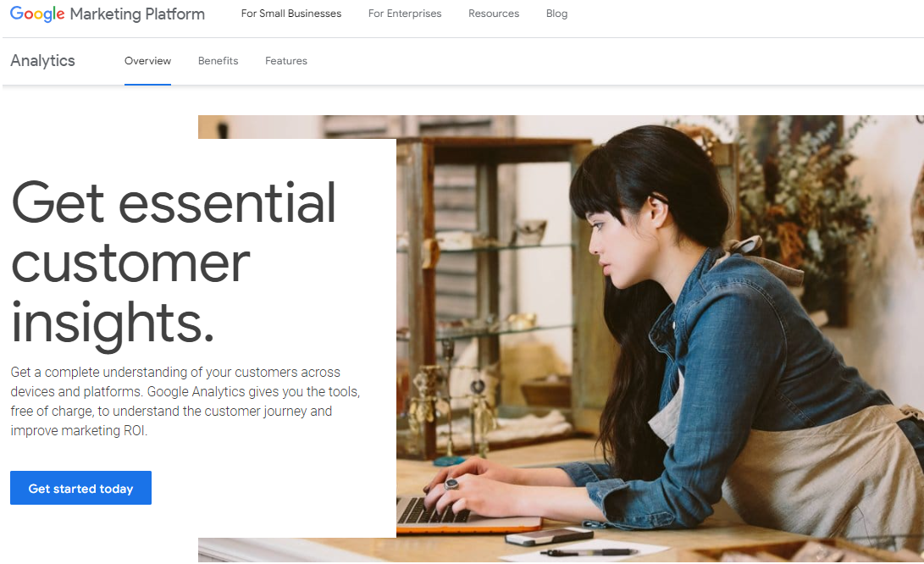
Task: Click the hero photo of woman typing
Action: click(x=660, y=338)
